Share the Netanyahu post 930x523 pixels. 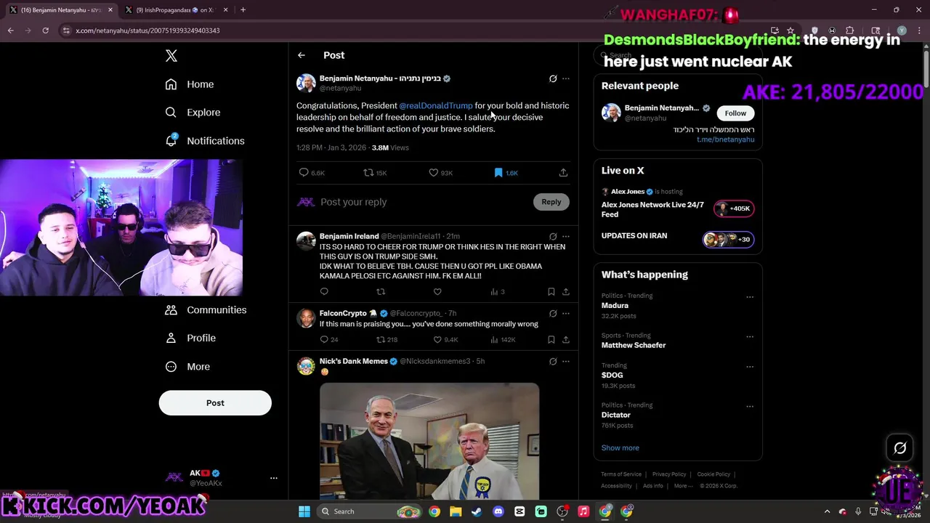[x=563, y=173]
